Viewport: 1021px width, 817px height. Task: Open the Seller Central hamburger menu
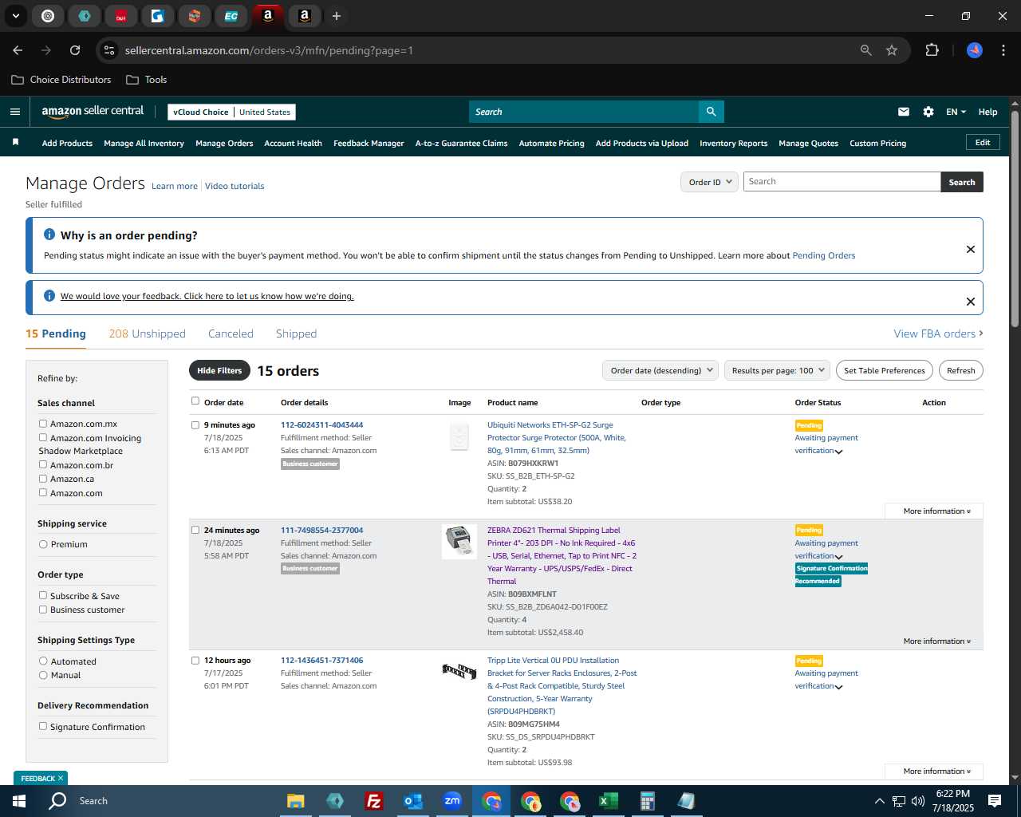(x=15, y=112)
